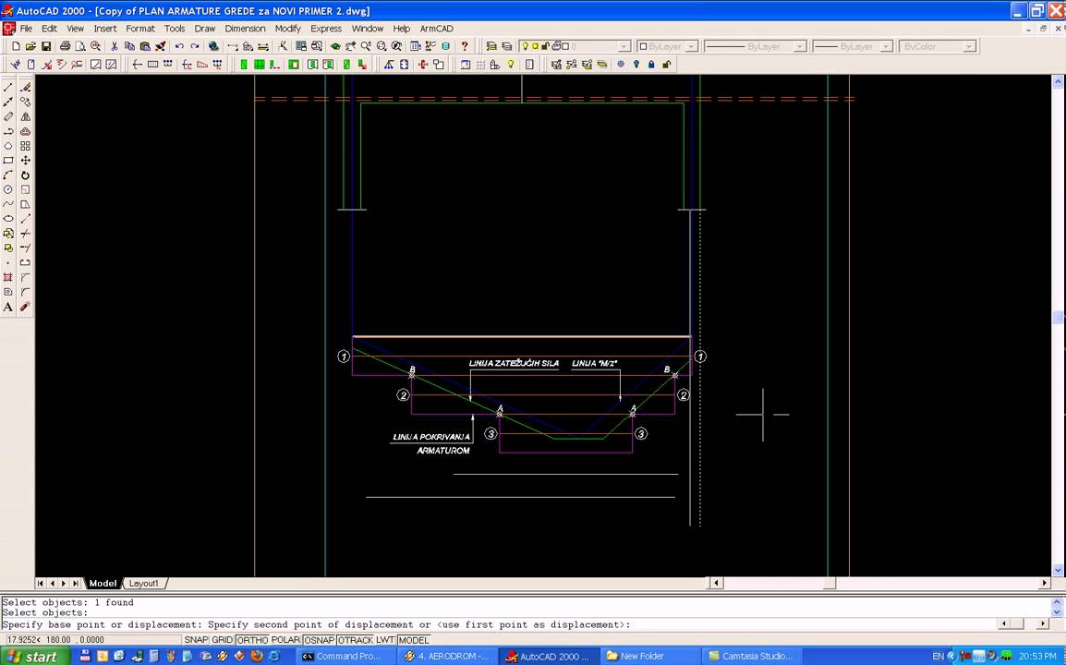This screenshot has width=1066, height=665.
Task: Select the Explode modify tool
Action: (25, 307)
